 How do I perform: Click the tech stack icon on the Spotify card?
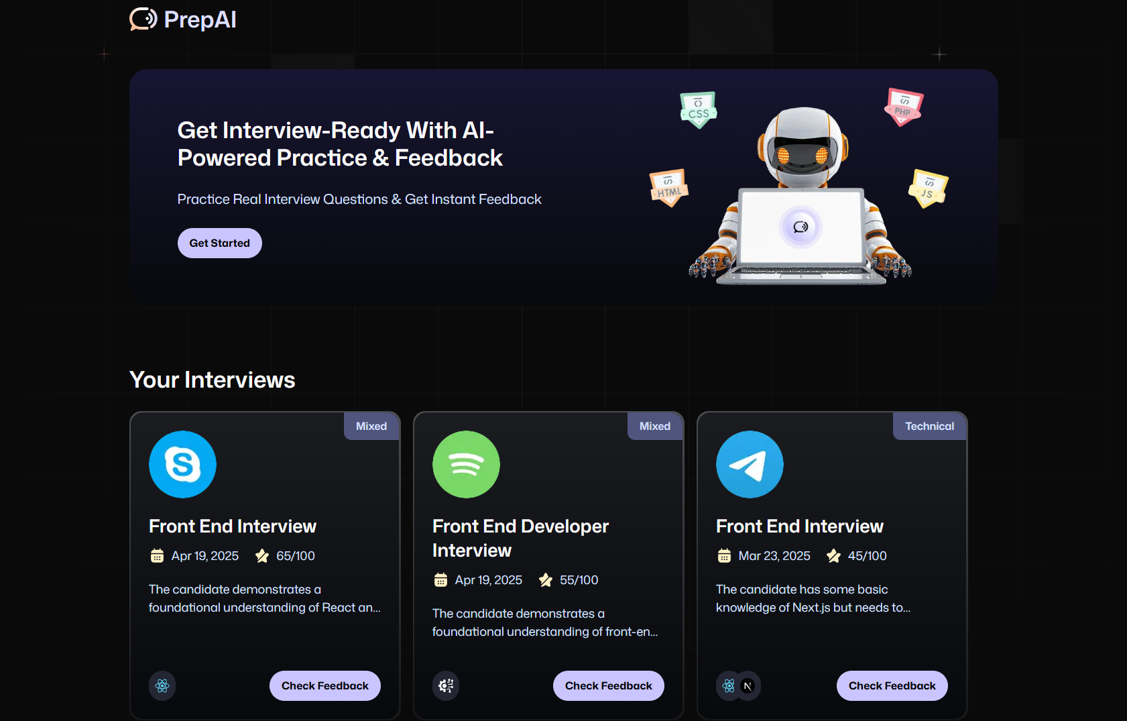[446, 685]
